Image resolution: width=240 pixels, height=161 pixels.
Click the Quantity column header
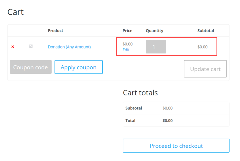coord(154,31)
